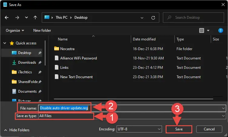Click the Desktop breadcrumb in address bar
The width and height of the screenshot is (228, 137).
[81, 18]
